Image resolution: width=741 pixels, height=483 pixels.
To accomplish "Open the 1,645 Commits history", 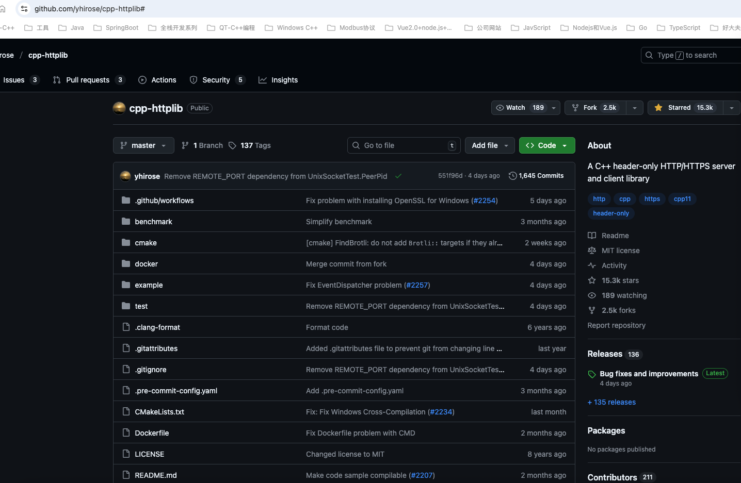I will coord(536,176).
